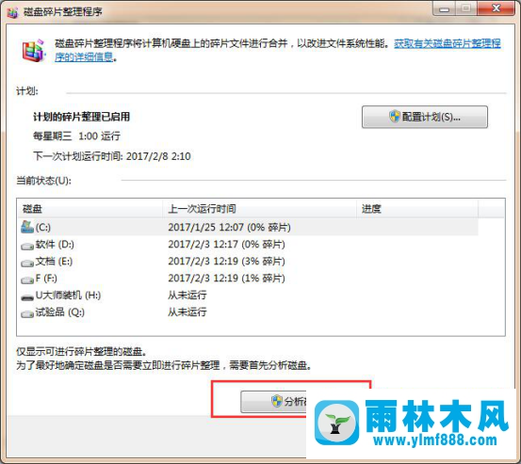This screenshot has width=521, height=464.
Task: Click the 试验品 (Q:) drive icon
Action: click(x=27, y=313)
